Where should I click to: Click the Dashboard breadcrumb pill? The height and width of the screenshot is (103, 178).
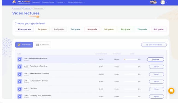coord(17,8)
